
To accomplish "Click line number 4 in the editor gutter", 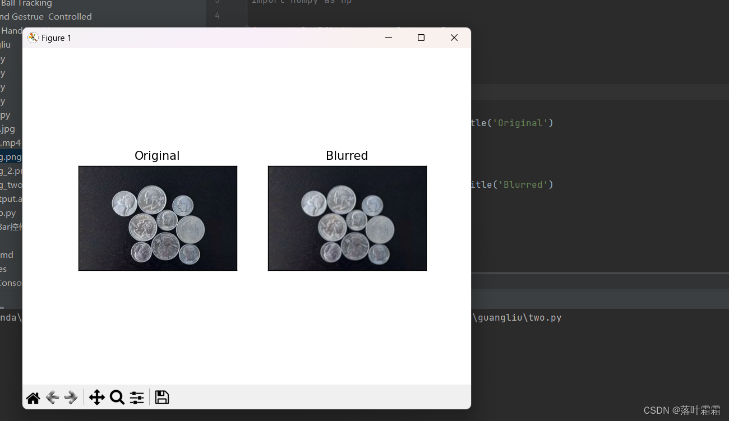I will click(218, 15).
